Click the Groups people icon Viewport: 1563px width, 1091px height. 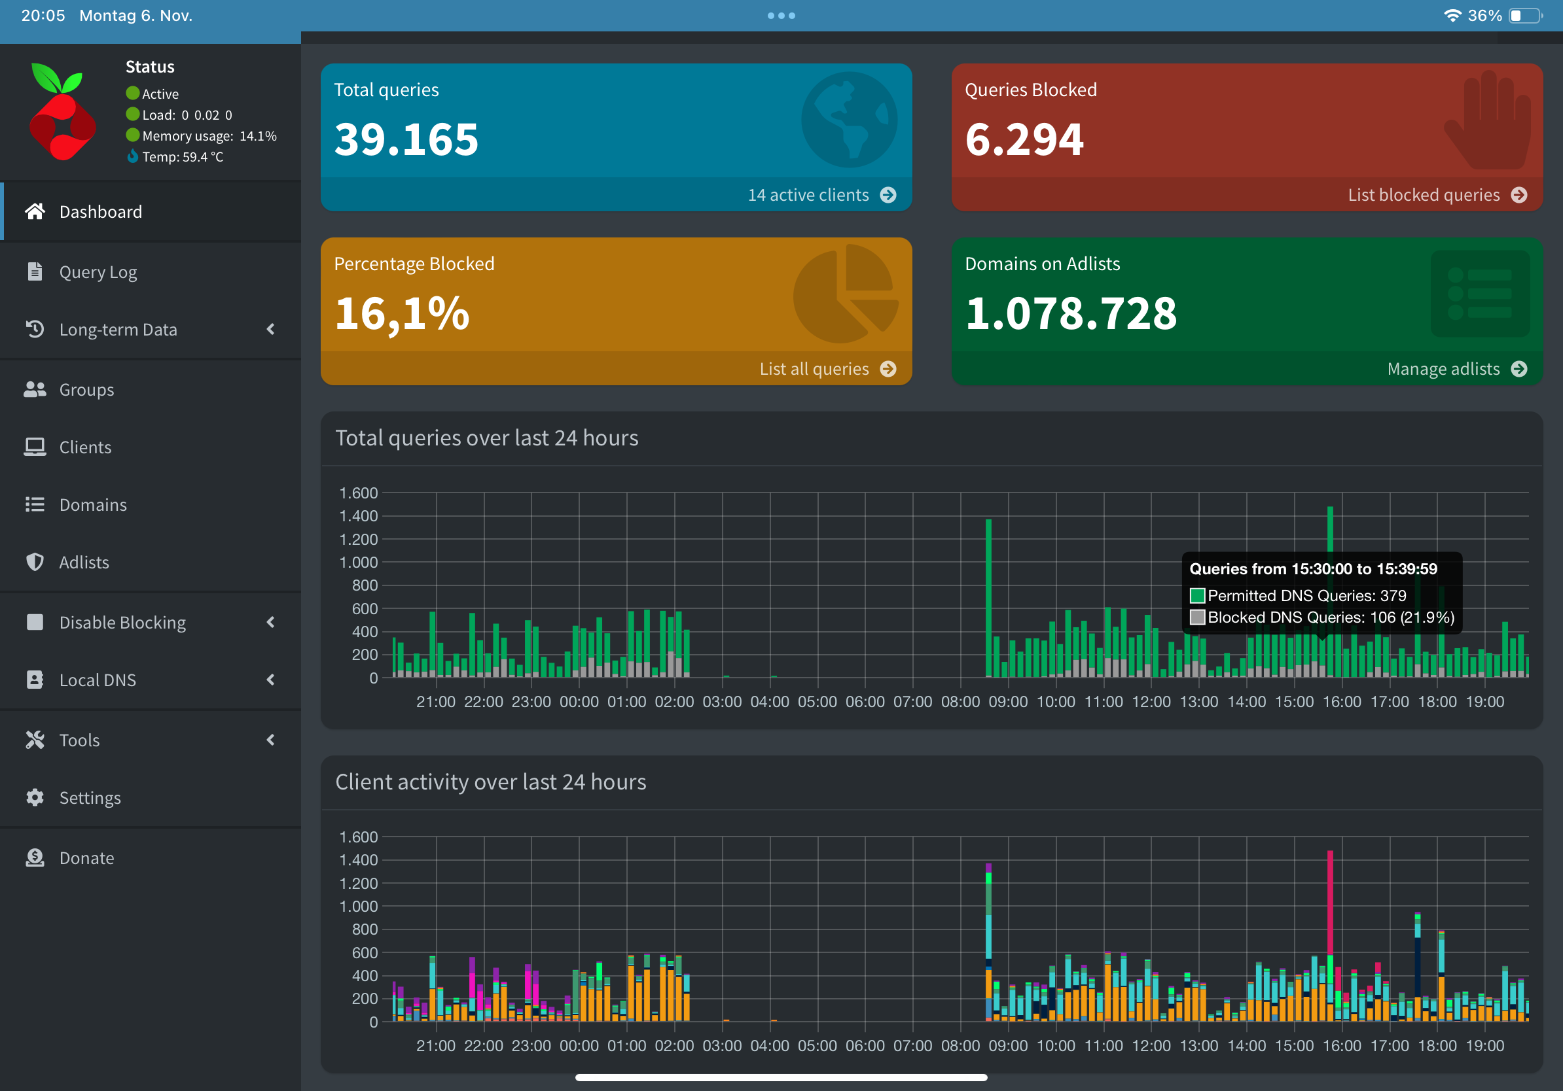click(x=35, y=389)
